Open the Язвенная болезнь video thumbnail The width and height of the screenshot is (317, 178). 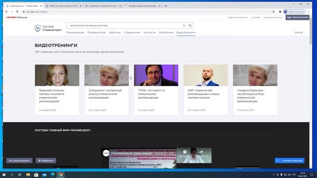pyautogui.click(x=57, y=75)
